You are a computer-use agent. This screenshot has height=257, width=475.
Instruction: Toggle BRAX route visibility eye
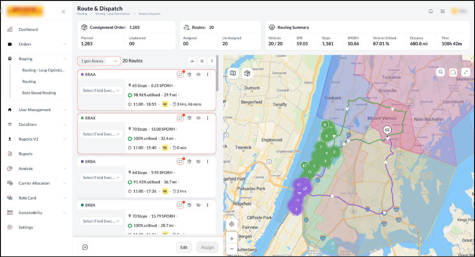coord(198,118)
